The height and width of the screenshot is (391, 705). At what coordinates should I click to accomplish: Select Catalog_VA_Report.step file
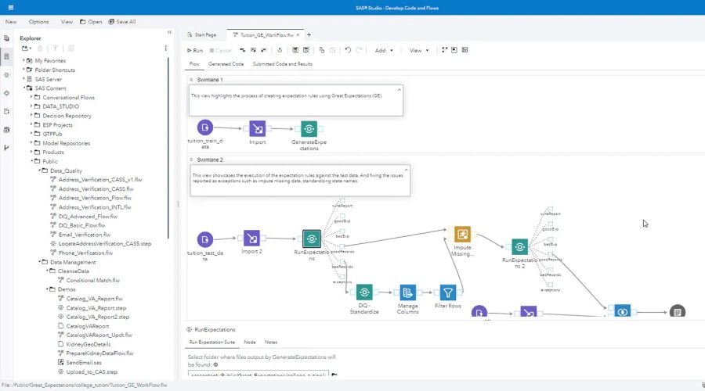pos(96,307)
